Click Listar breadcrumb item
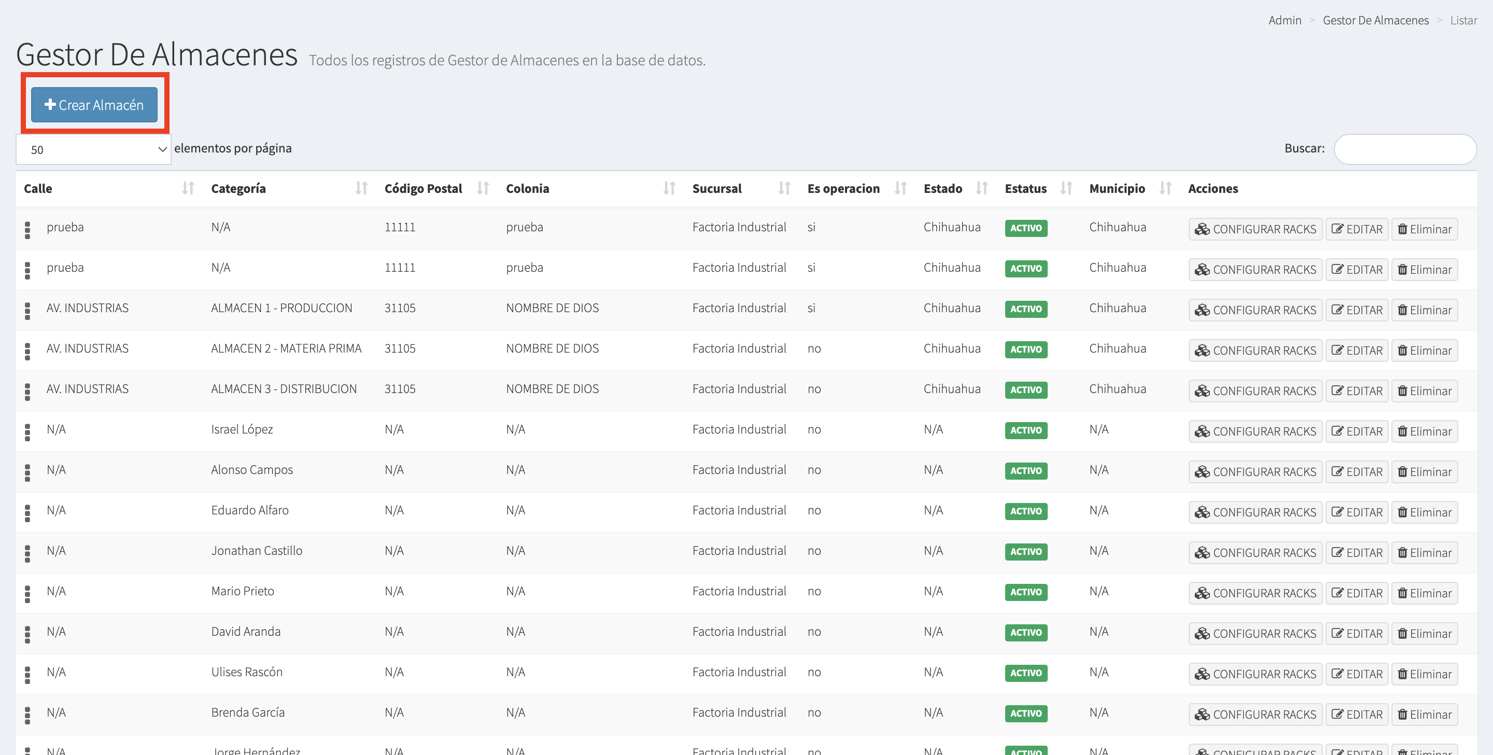This screenshot has height=755, width=1493. click(x=1463, y=20)
